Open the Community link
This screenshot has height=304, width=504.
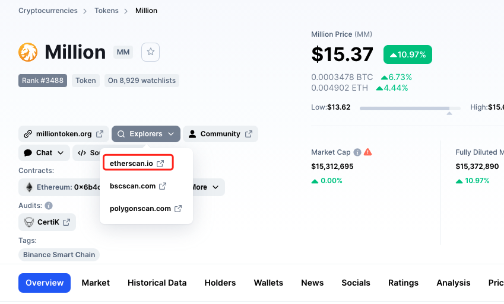[x=220, y=134]
